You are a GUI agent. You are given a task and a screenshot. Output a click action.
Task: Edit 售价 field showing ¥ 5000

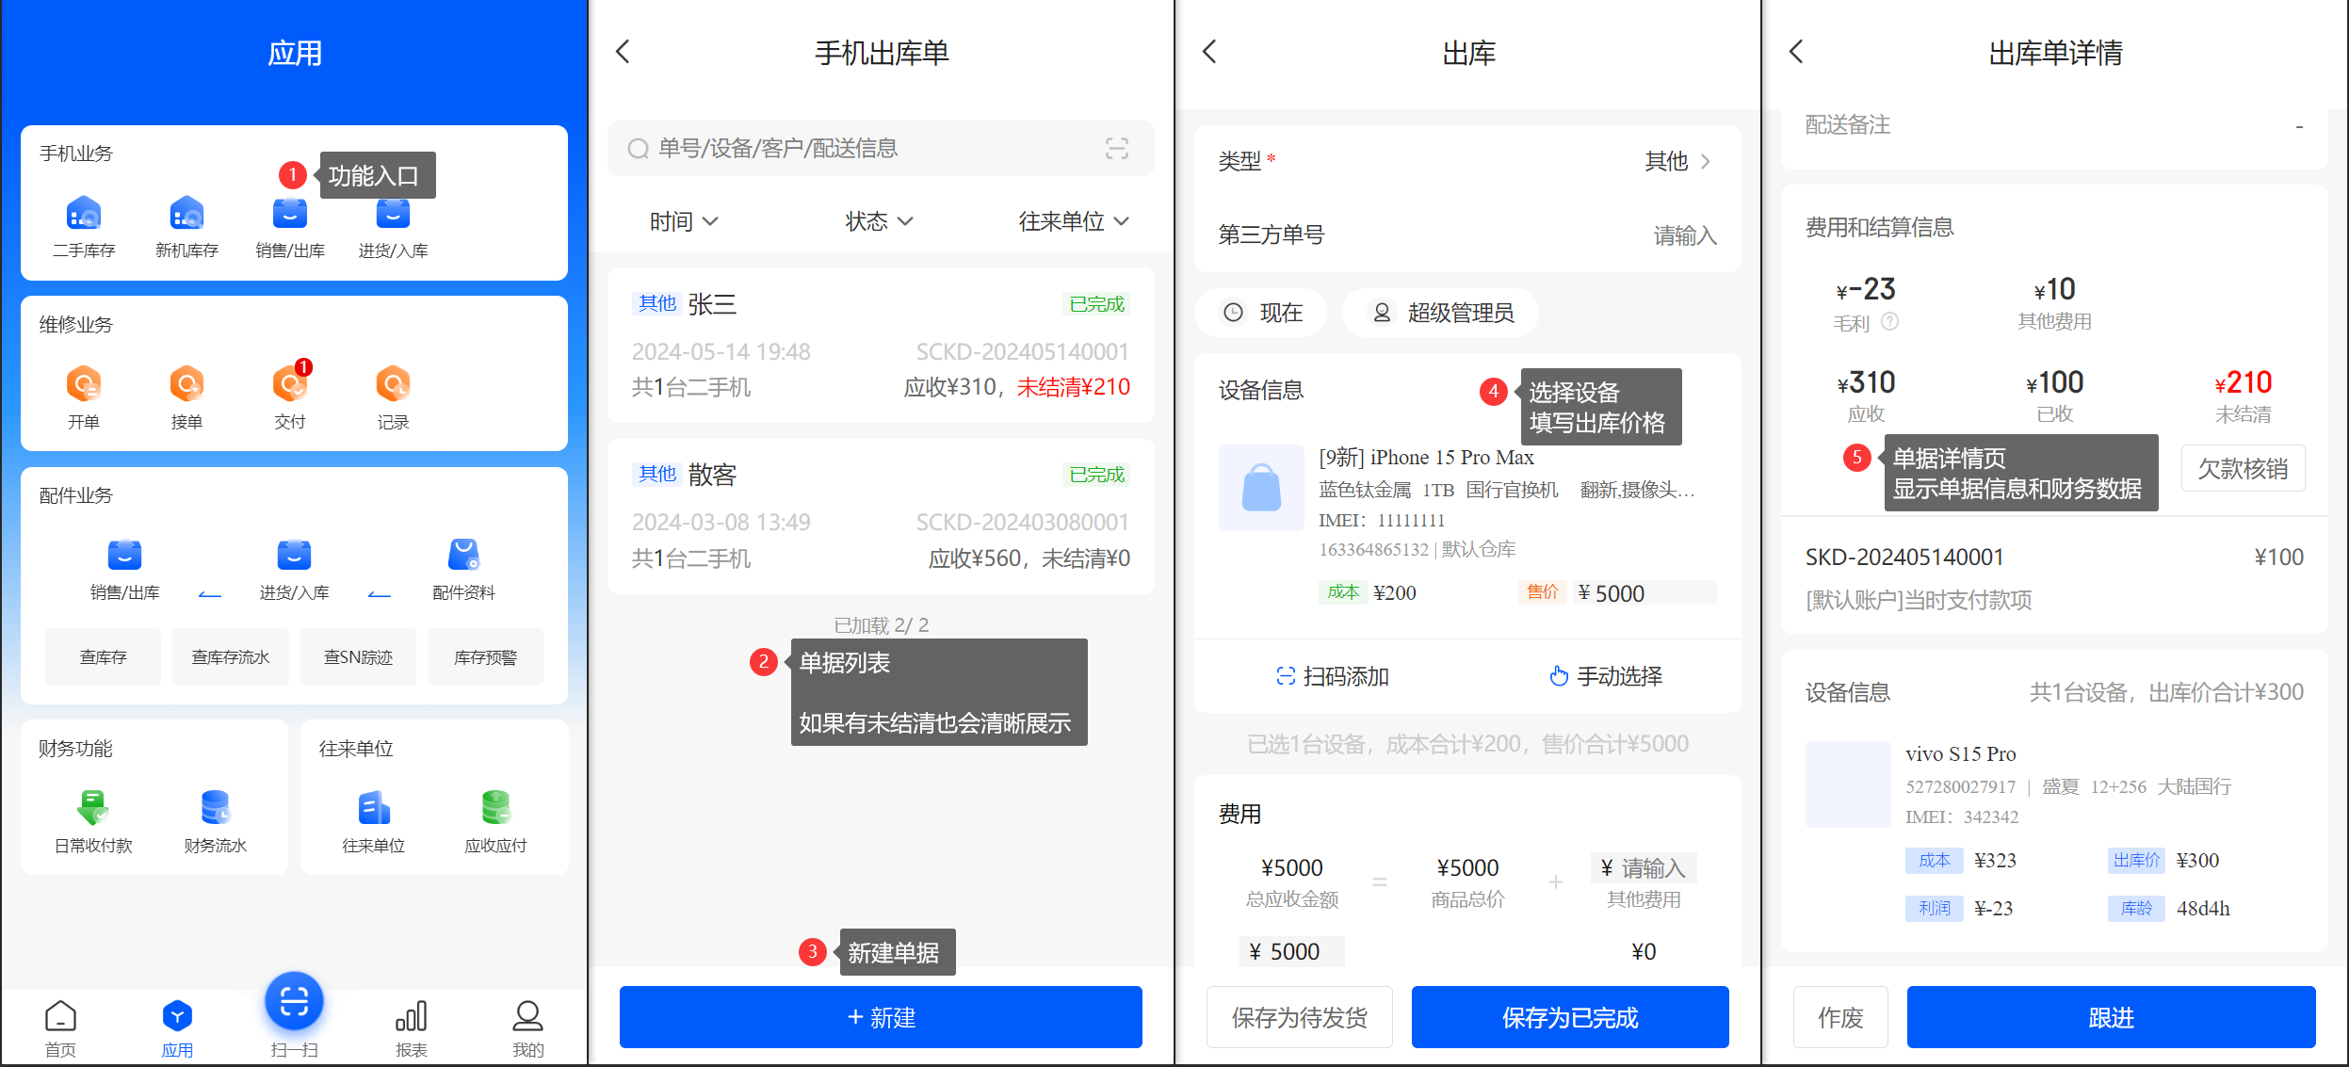click(1644, 593)
